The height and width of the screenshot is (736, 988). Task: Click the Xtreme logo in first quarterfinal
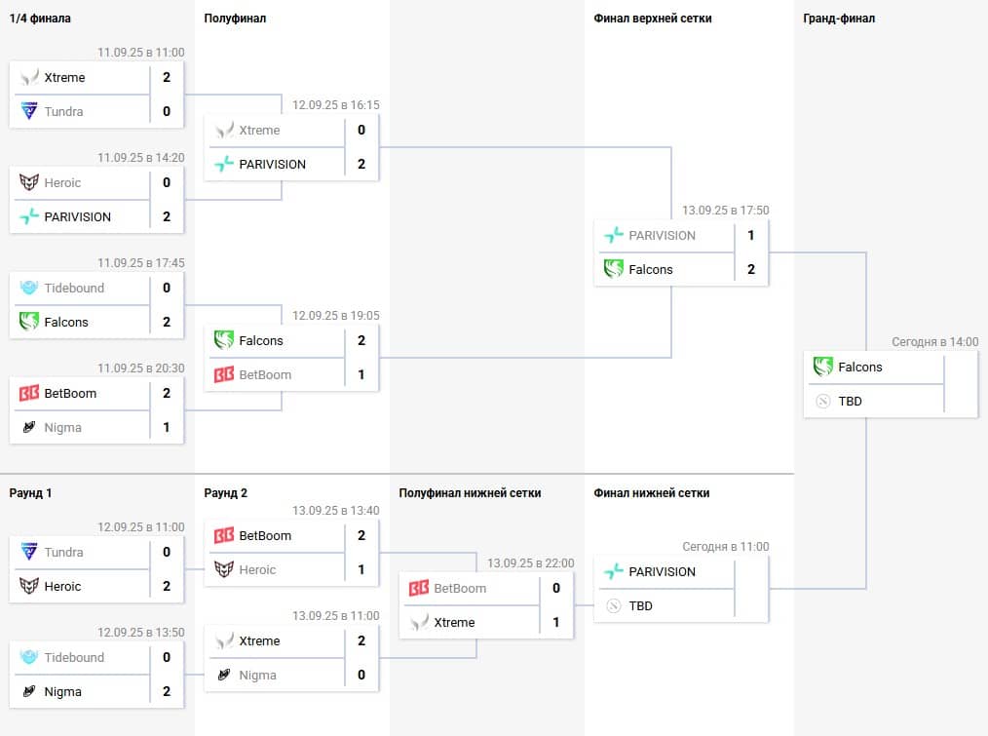[29, 78]
